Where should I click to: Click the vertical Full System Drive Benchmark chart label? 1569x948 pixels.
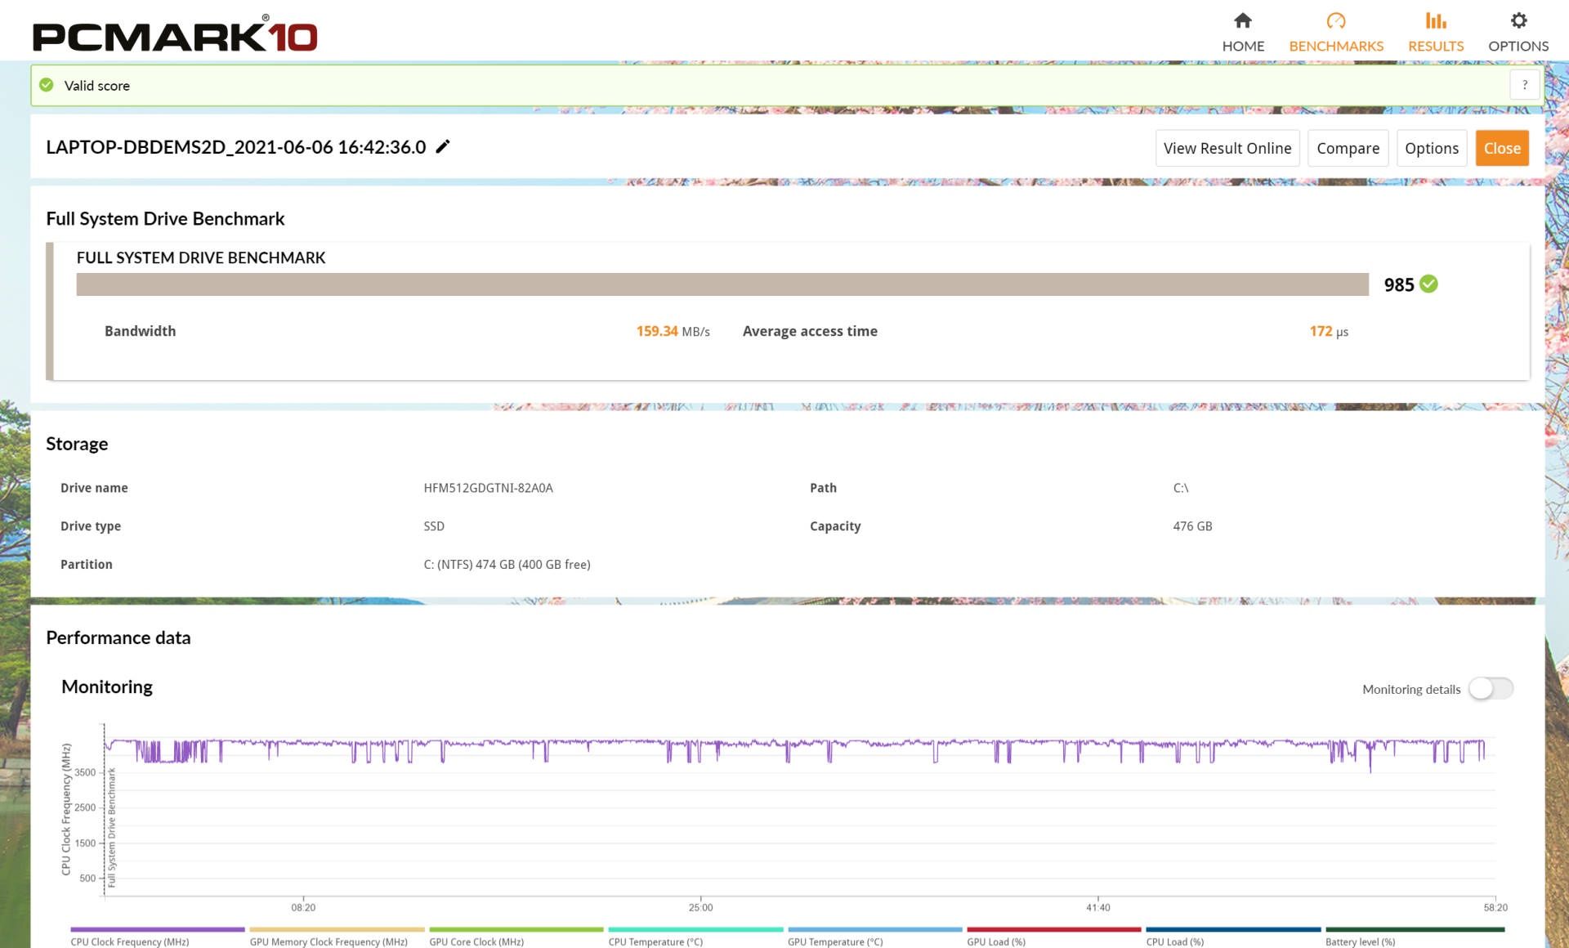112,827
